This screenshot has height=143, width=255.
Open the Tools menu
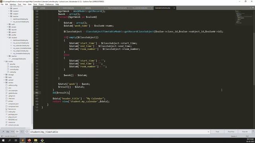click(x=35, y=4)
